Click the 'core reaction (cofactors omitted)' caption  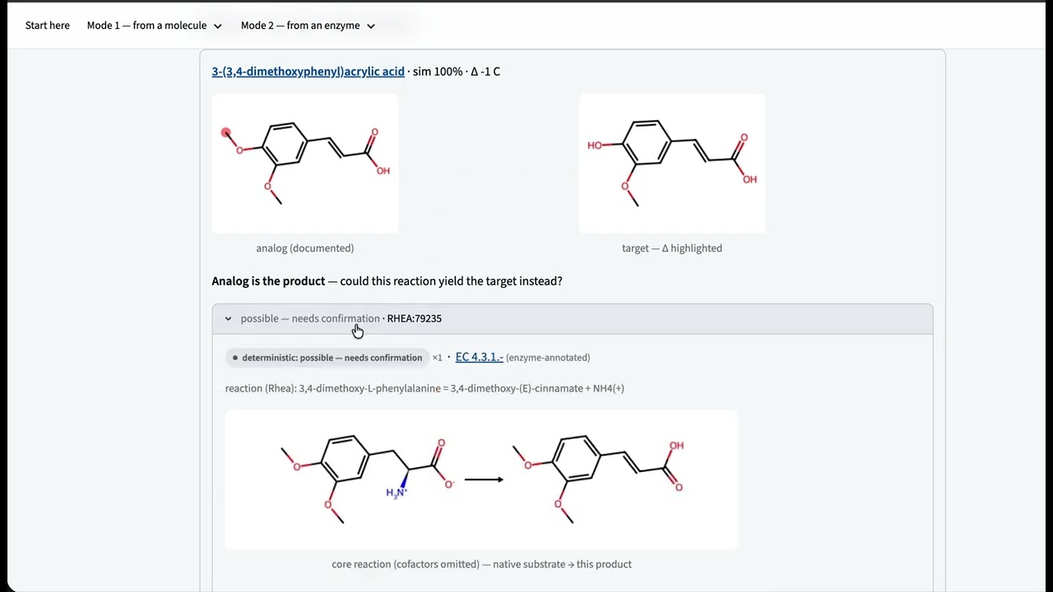(x=481, y=564)
